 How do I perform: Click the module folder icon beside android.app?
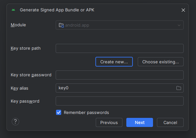tap(61, 25)
